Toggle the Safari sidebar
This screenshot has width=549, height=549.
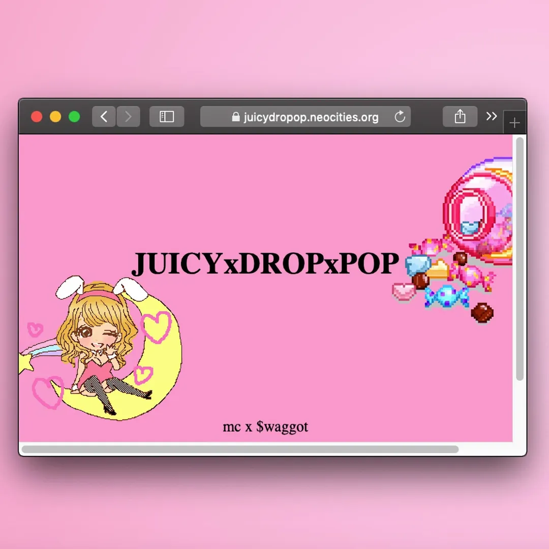click(x=167, y=117)
